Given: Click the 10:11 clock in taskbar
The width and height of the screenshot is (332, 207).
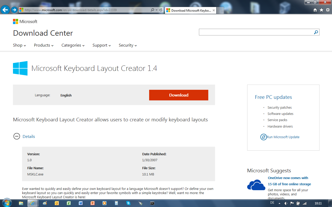Looking at the screenshot, I should coord(318,203).
